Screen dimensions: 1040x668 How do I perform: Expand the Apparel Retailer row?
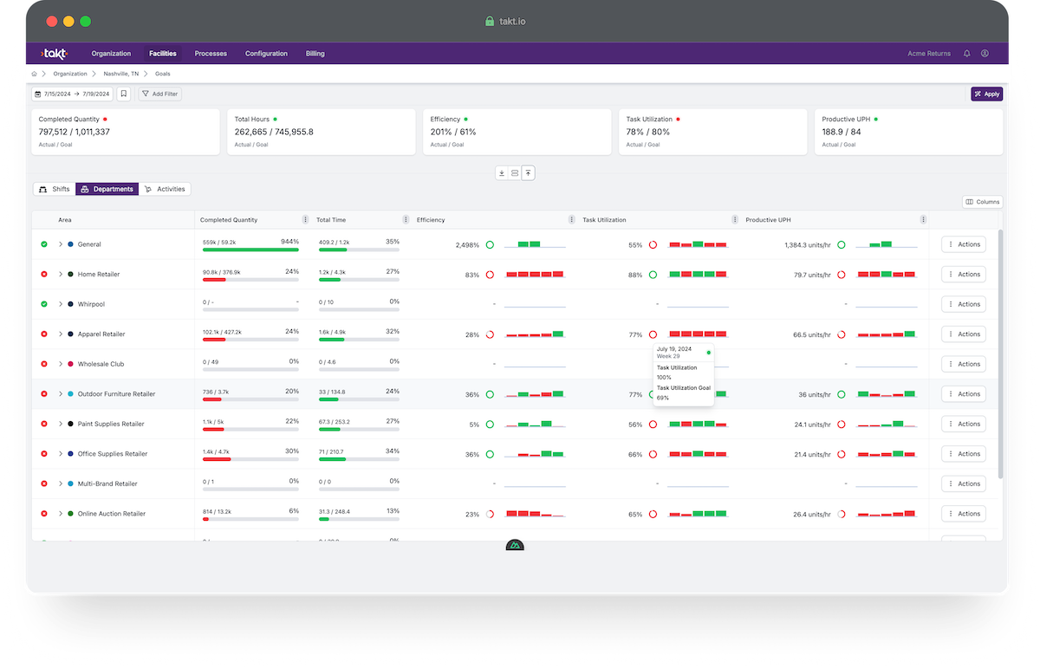pyautogui.click(x=61, y=334)
